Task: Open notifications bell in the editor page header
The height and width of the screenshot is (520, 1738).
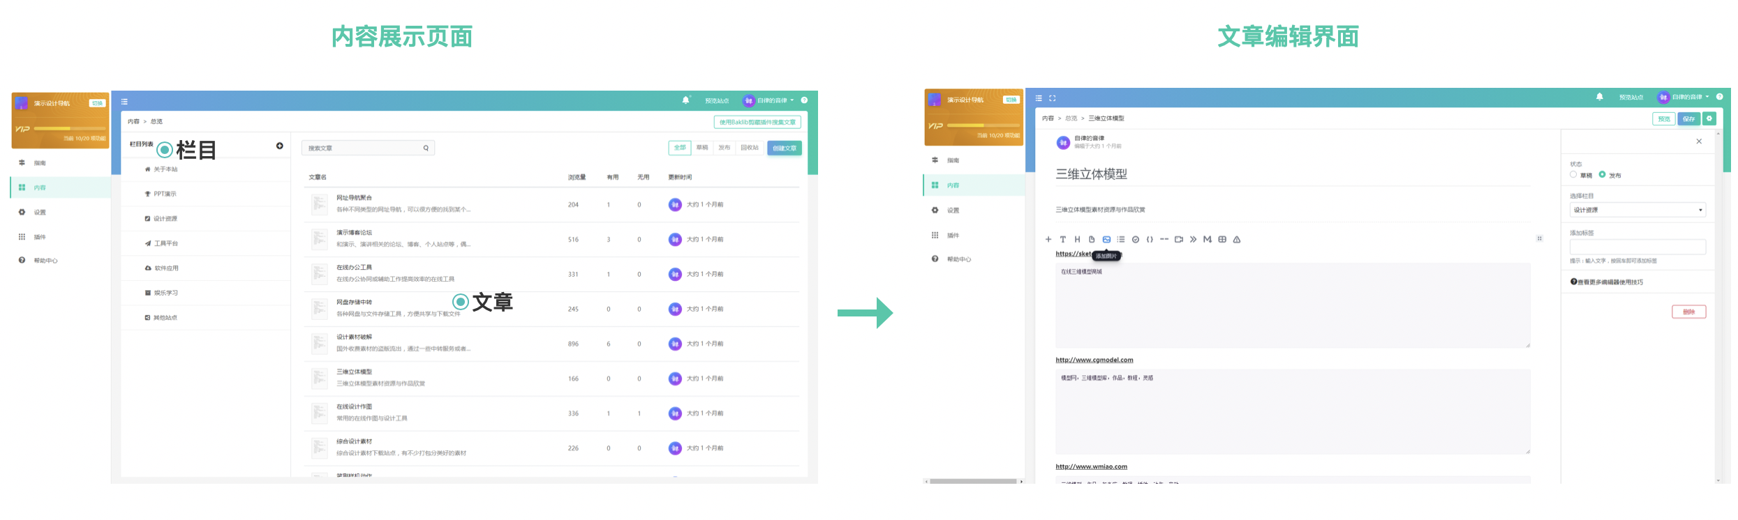Action: pos(1599,97)
